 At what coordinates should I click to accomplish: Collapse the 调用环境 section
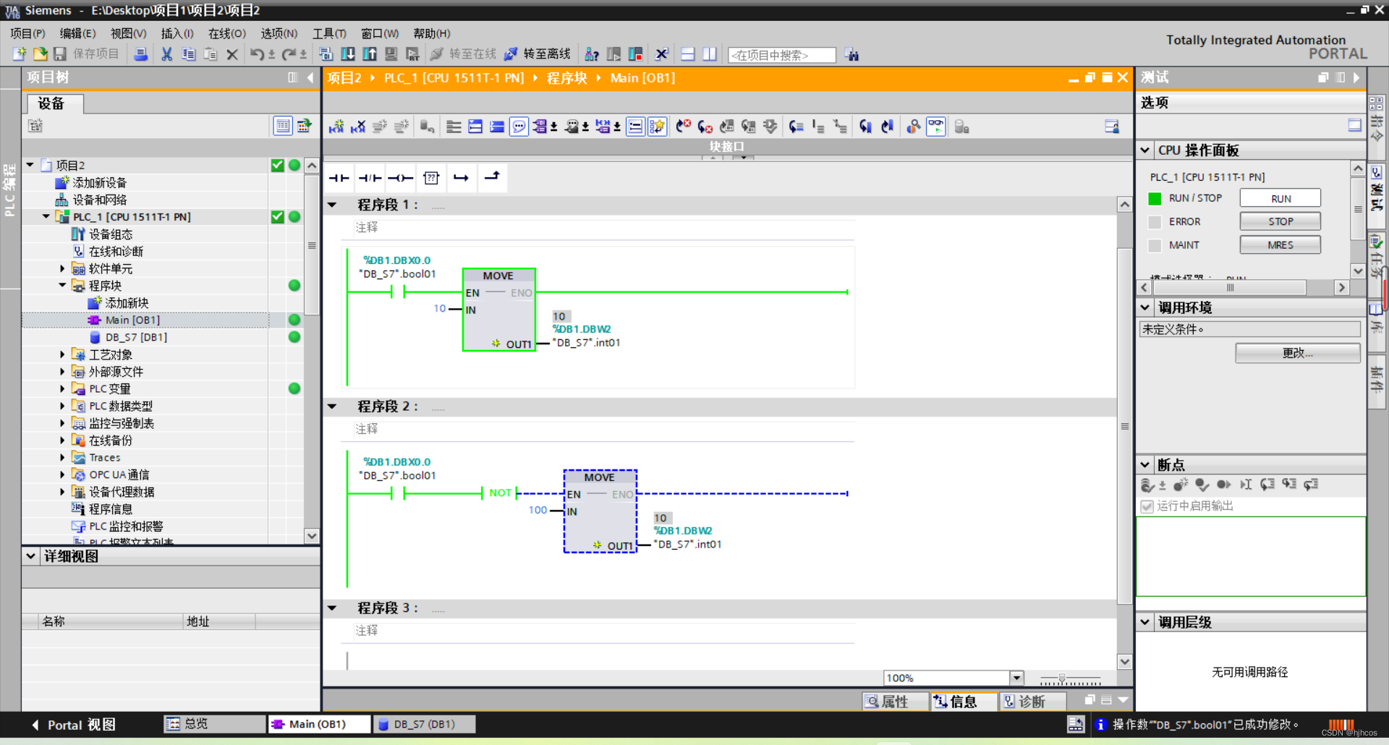[1145, 307]
